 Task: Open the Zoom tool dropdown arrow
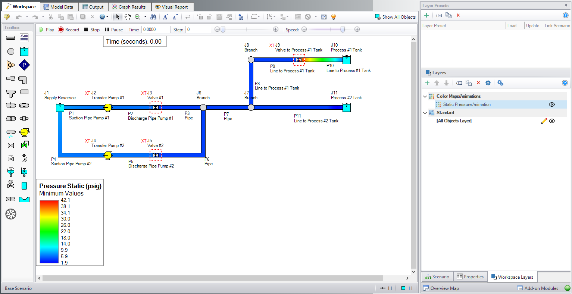pyautogui.click(x=145, y=17)
